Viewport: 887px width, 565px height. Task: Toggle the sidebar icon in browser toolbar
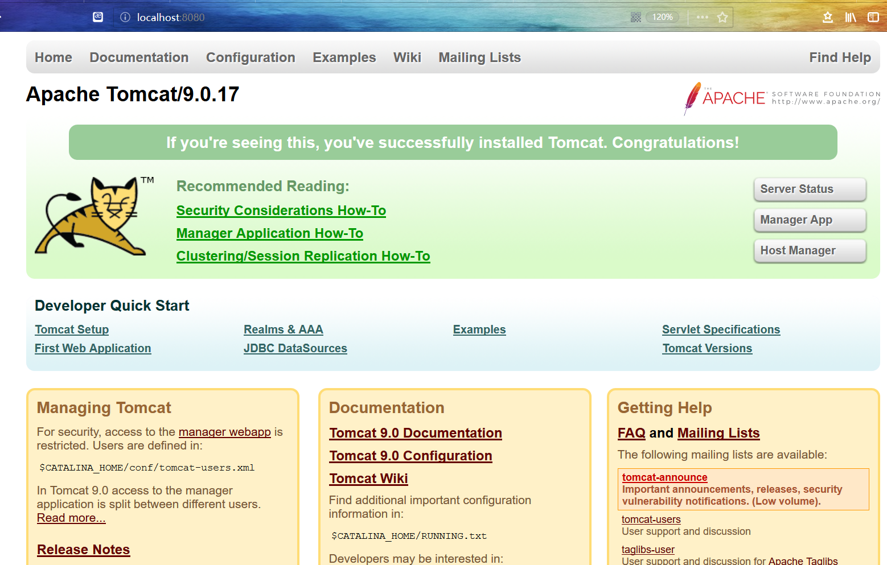873,17
